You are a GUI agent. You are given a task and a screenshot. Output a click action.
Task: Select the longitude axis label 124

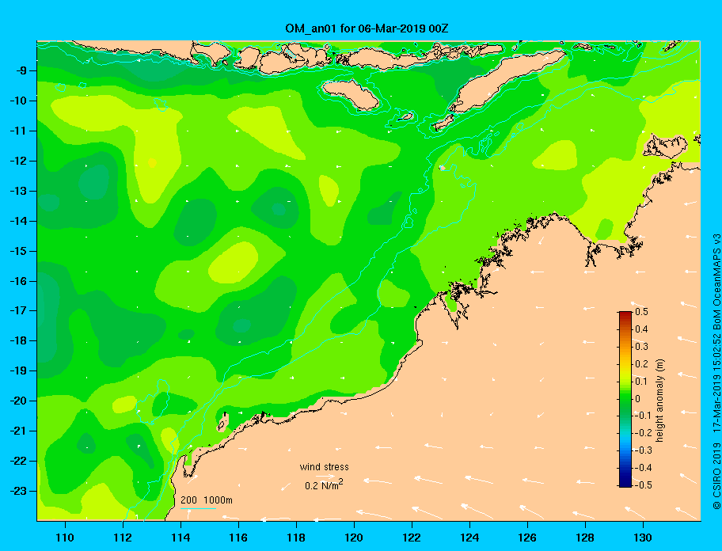[x=469, y=538]
